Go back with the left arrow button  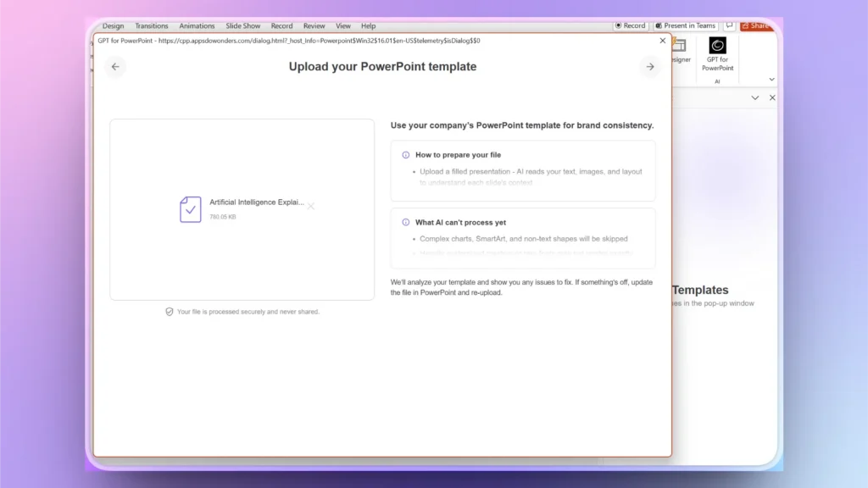(x=115, y=67)
